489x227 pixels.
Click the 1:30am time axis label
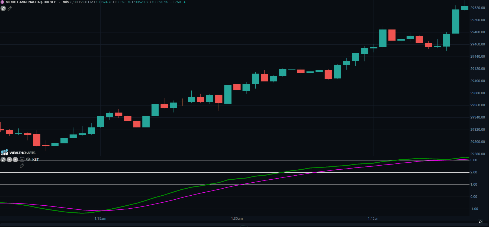(237, 219)
